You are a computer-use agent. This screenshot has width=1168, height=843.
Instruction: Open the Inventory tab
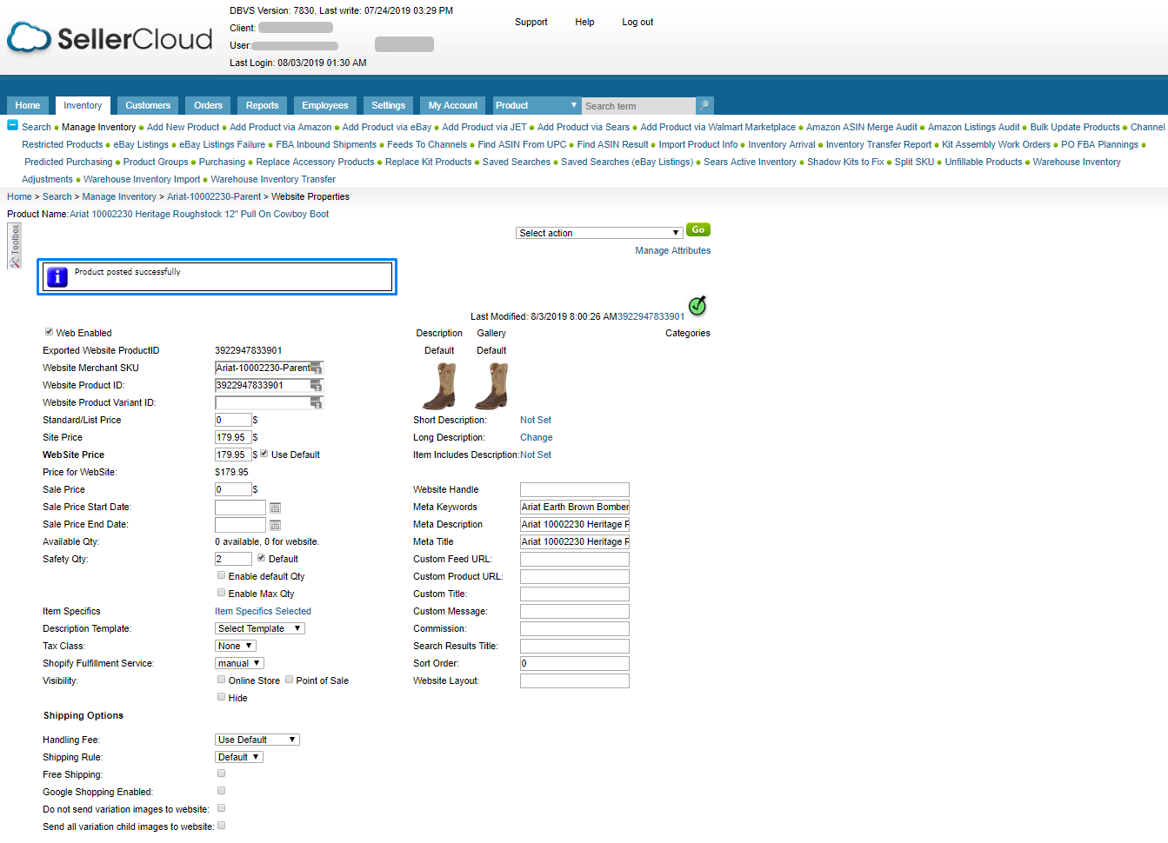[83, 105]
